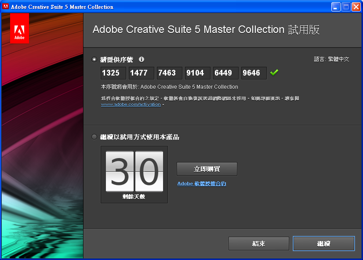This screenshot has width=363, height=260.
Task: Click the second serial field showing 1477
Action: 141,73
